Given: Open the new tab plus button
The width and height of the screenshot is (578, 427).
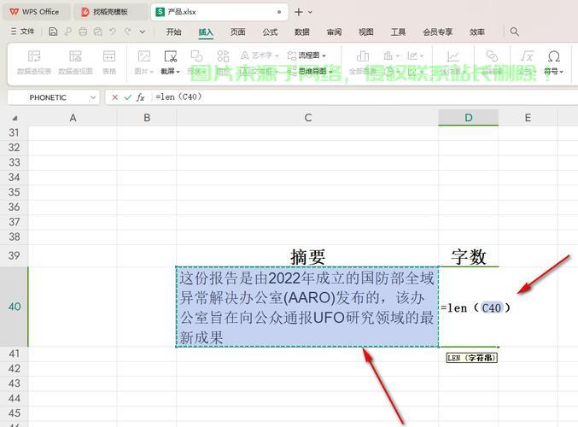Looking at the screenshot, I should click(x=298, y=12).
